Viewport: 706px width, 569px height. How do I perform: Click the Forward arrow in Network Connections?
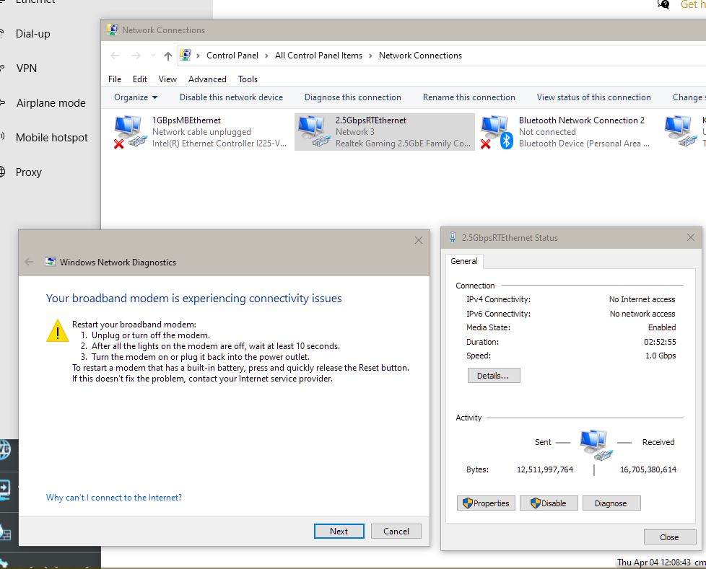tap(136, 56)
